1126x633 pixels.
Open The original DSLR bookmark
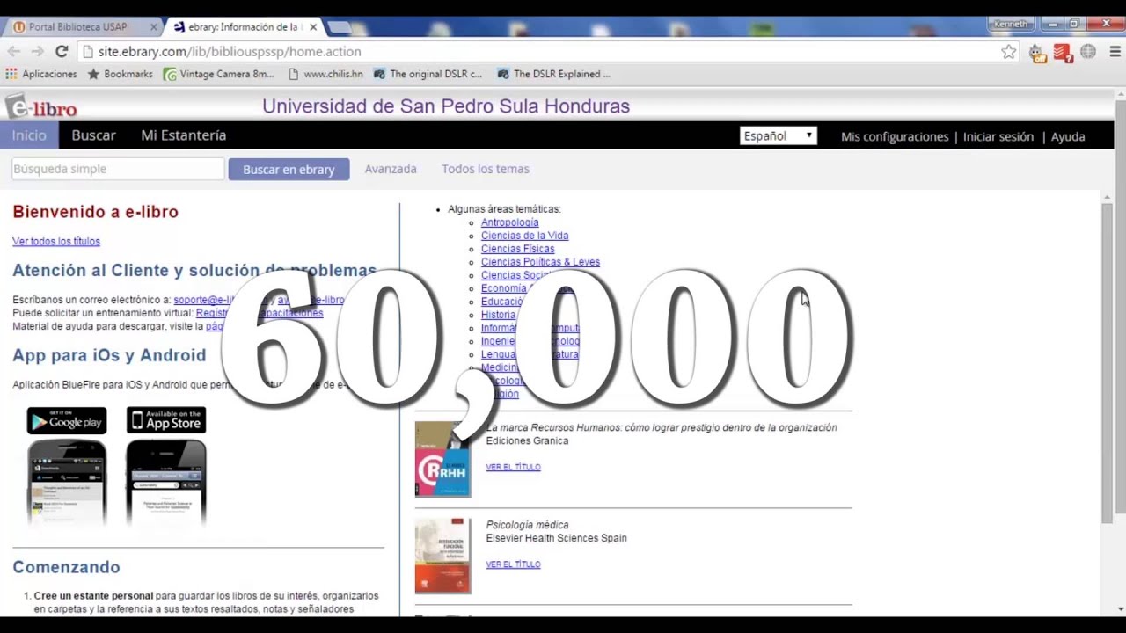428,74
